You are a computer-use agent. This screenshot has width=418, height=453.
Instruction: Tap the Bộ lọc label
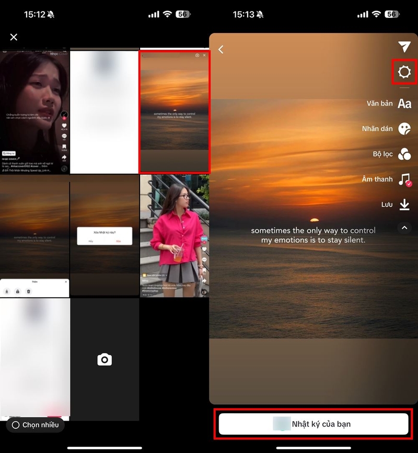(382, 154)
